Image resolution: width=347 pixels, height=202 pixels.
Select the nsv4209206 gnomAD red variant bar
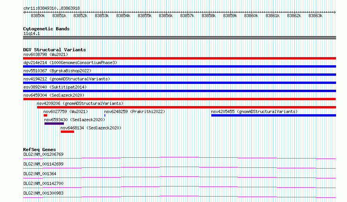tap(186, 107)
